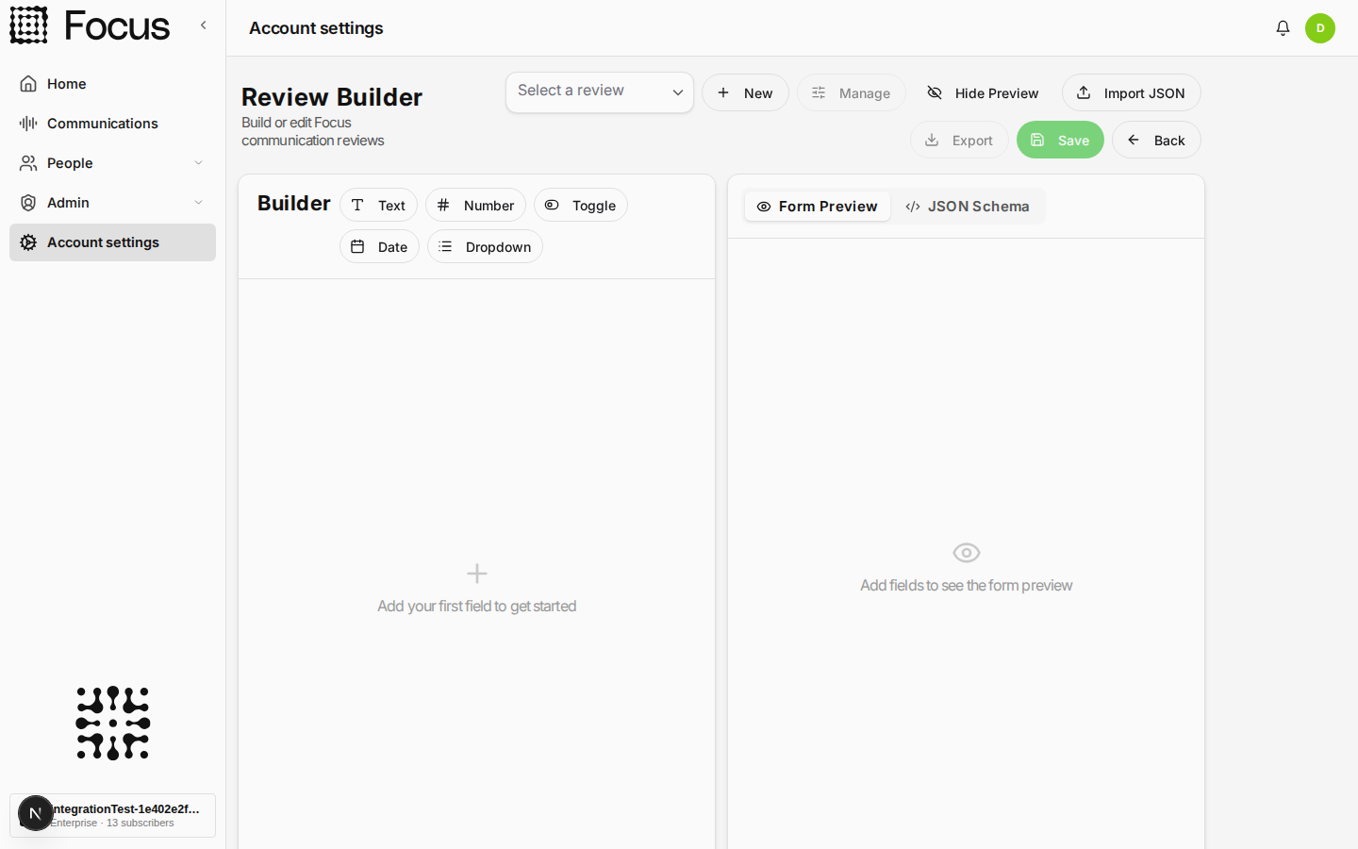Image resolution: width=1358 pixels, height=849 pixels.
Task: Add a Toggle field
Action: pos(581,205)
